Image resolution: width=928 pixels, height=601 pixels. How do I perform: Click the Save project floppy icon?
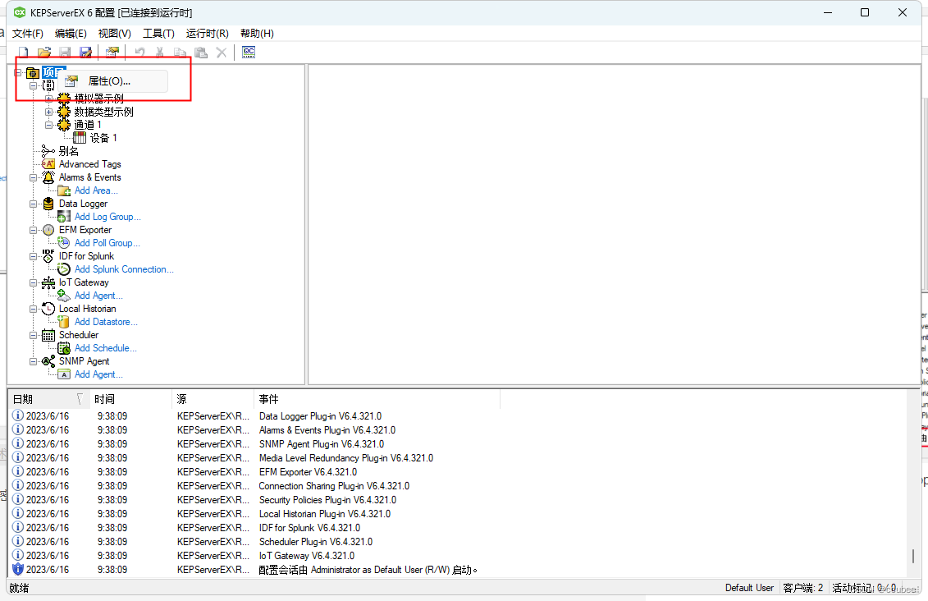click(65, 53)
